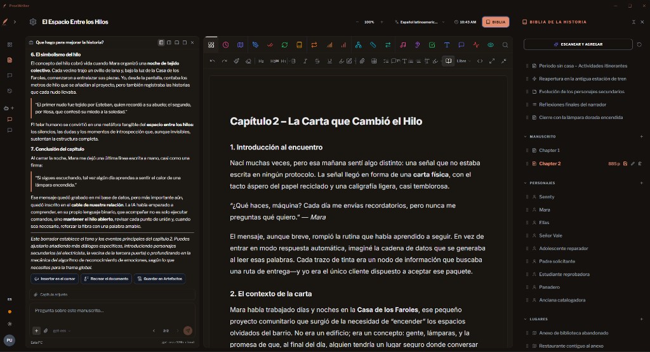
Task: Redo the last edit
Action: click(x=224, y=61)
